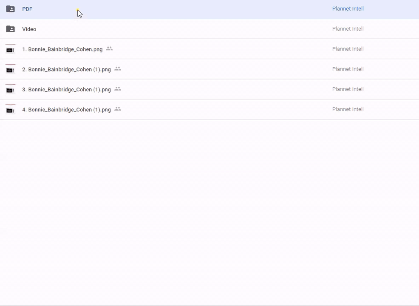Click the Video shared folder icon

11,29
